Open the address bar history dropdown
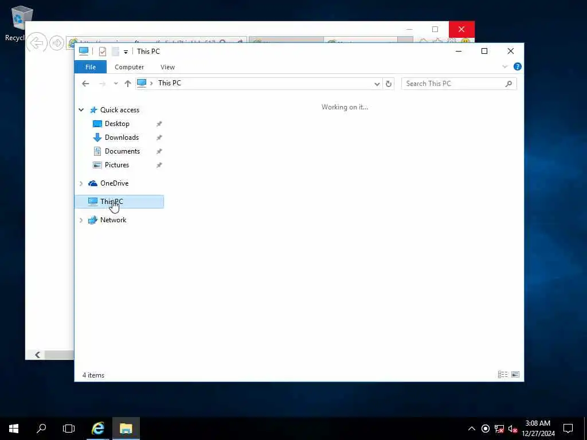Screen dimensions: 587x440 (x=377, y=84)
